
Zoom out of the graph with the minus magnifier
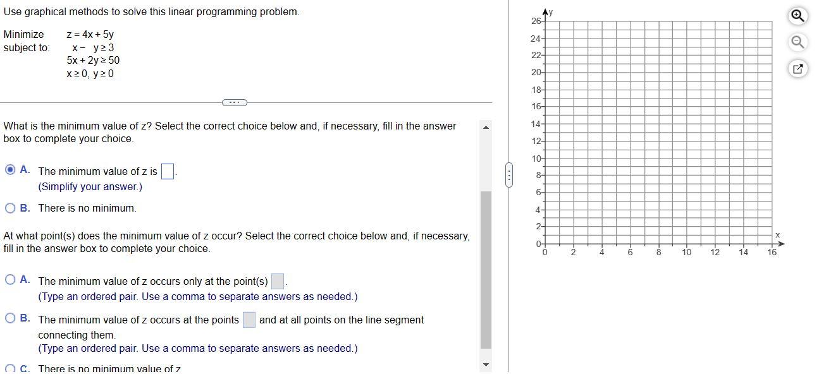797,42
